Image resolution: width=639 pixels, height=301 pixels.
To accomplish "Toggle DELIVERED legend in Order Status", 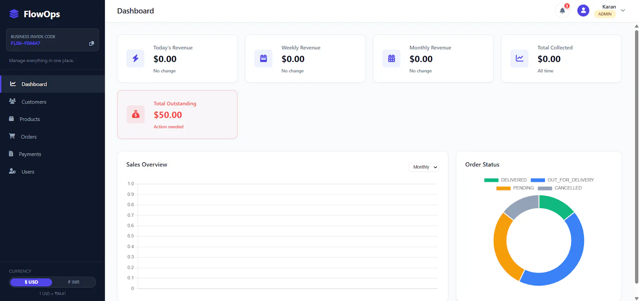I will point(505,180).
